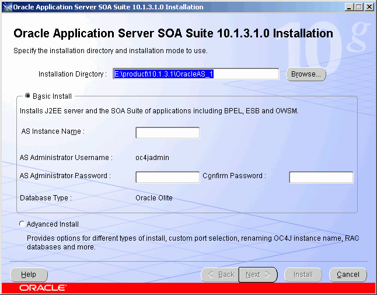Click the 'Specify the installation directory' instruction text

(110, 51)
